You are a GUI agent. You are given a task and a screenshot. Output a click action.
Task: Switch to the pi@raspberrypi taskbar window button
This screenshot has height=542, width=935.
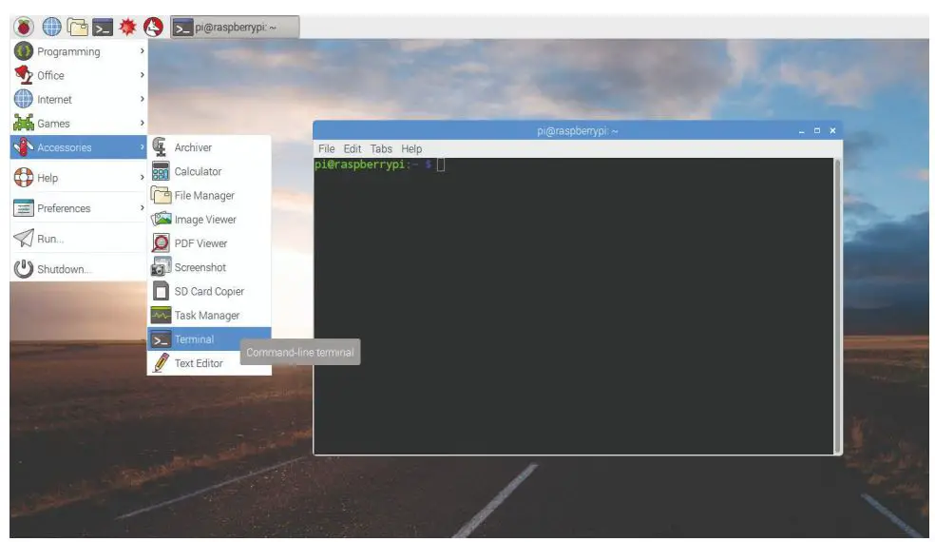pyautogui.click(x=235, y=28)
